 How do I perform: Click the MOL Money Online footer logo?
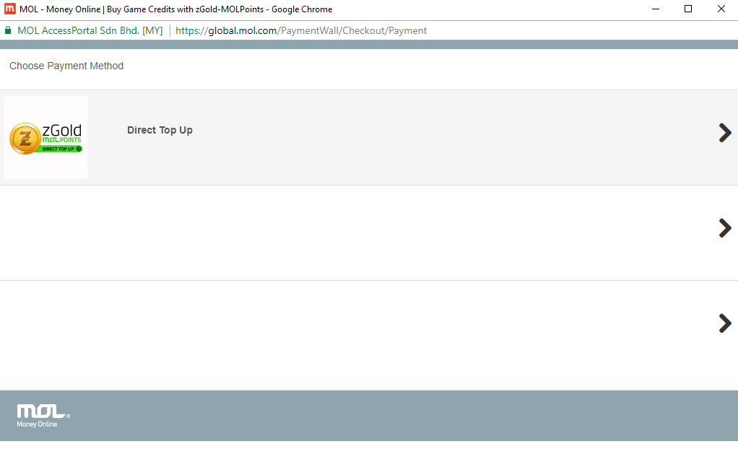coord(43,416)
